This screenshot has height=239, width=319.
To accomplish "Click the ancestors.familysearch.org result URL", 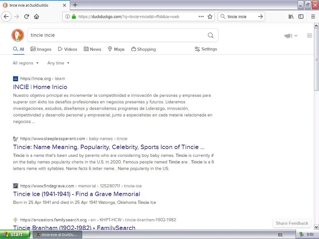I will 98,220.
